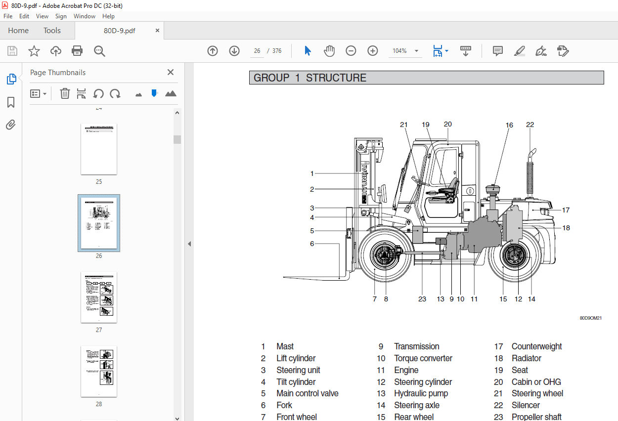Go to the next page
The height and width of the screenshot is (421, 618).
point(234,51)
